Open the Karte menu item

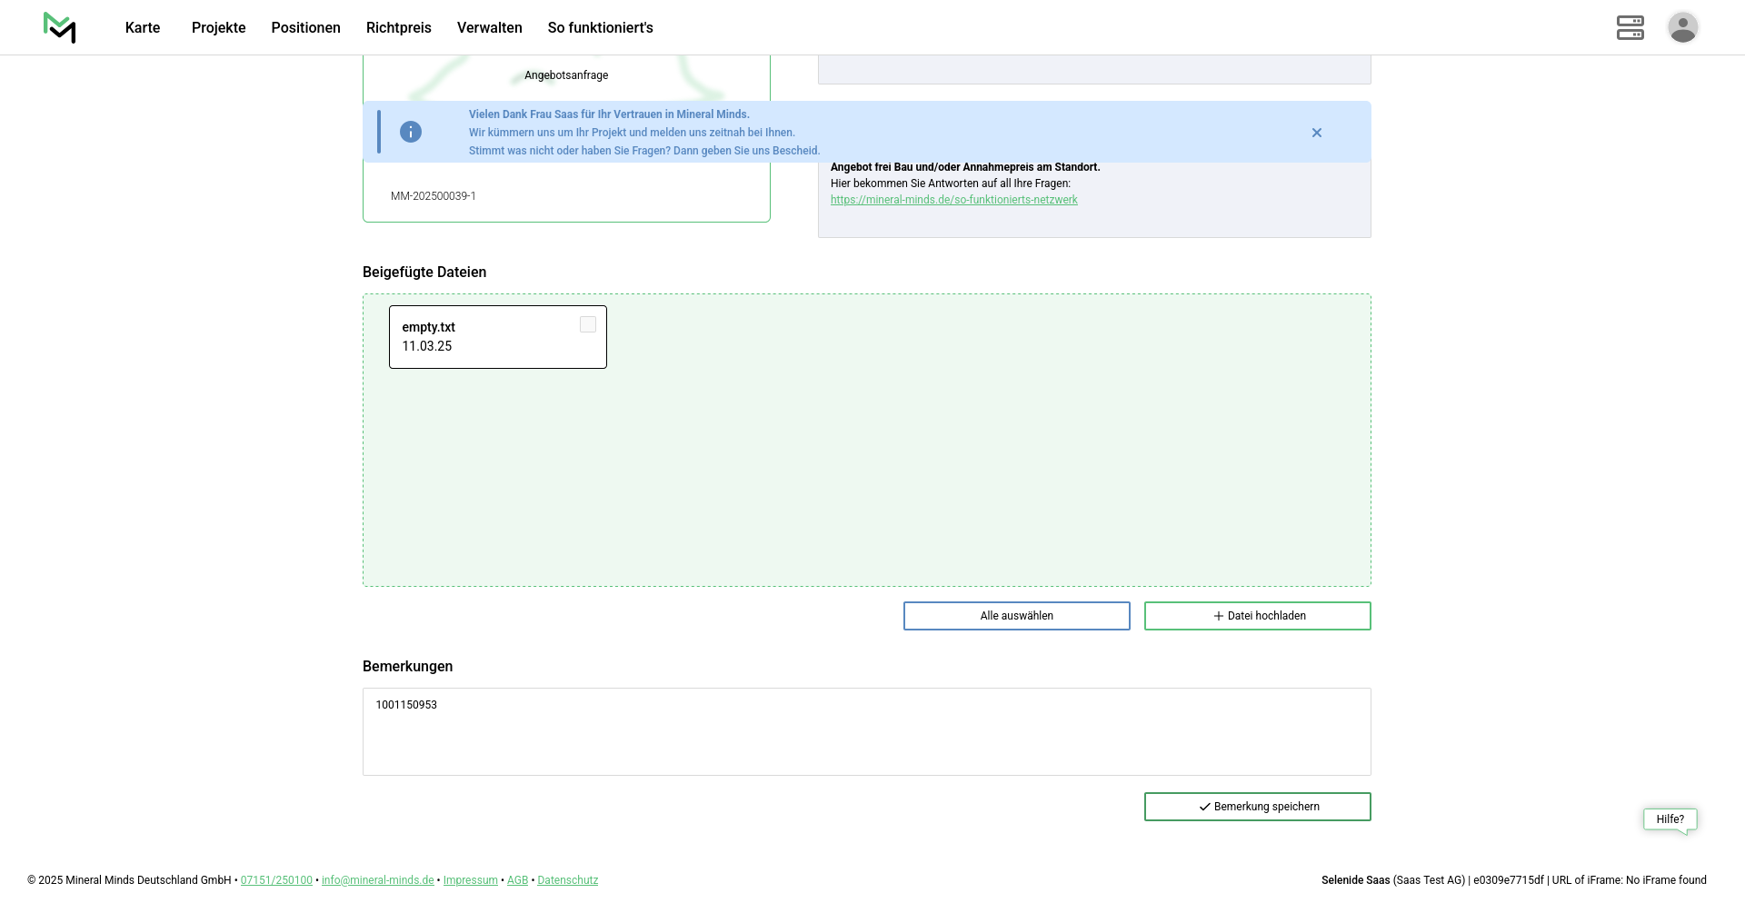pyautogui.click(x=143, y=28)
